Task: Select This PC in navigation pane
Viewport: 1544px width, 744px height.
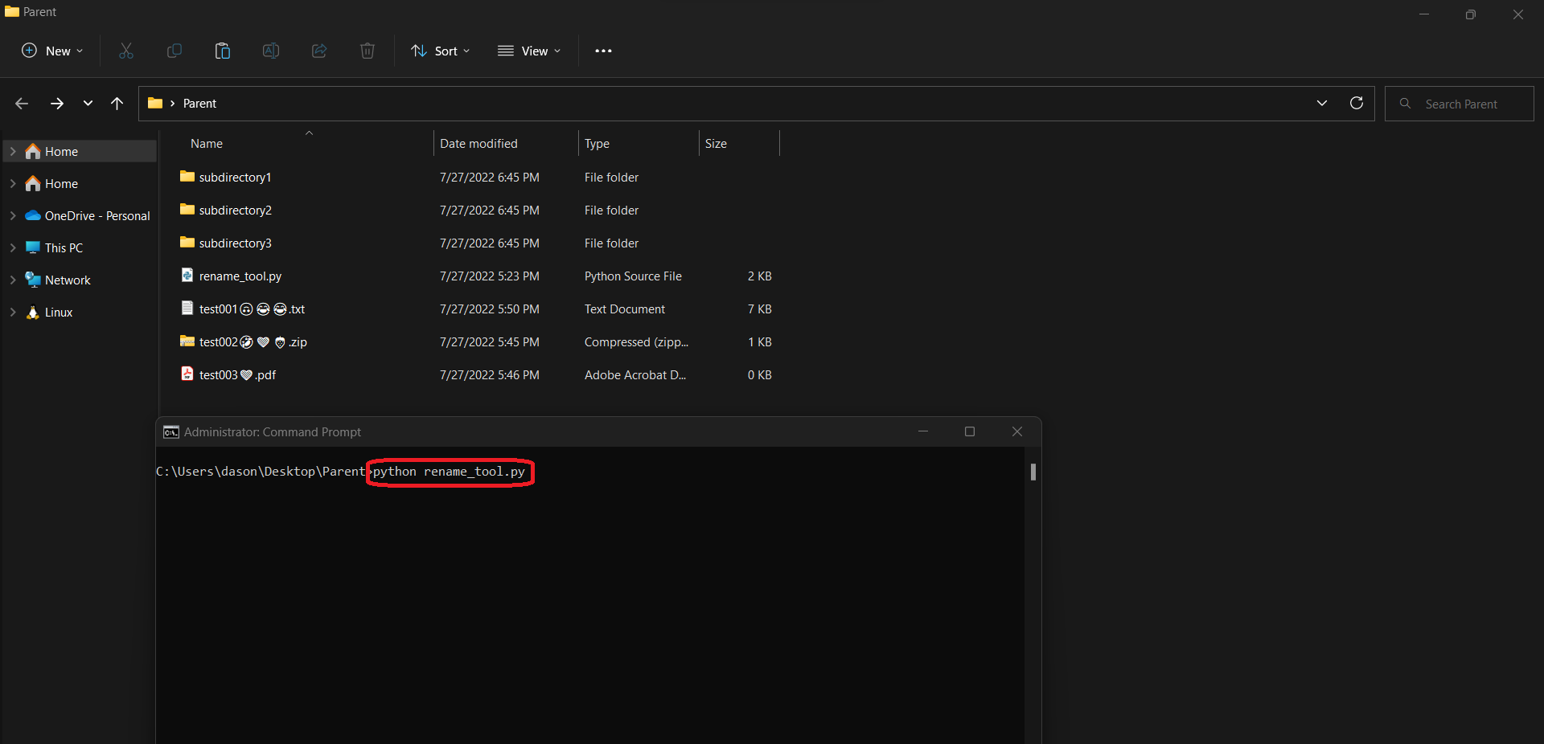Action: (64, 247)
